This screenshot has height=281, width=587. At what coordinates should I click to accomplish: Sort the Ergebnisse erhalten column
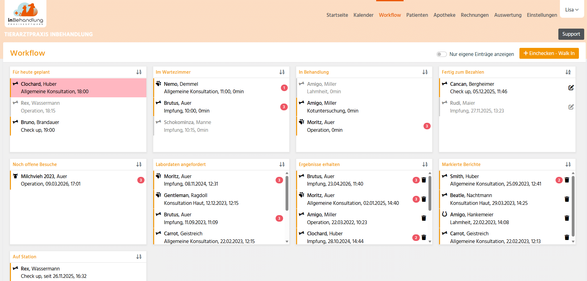point(425,164)
